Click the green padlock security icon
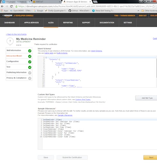Image resolution: width=157 pixels, height=163 pixels. 16,6
